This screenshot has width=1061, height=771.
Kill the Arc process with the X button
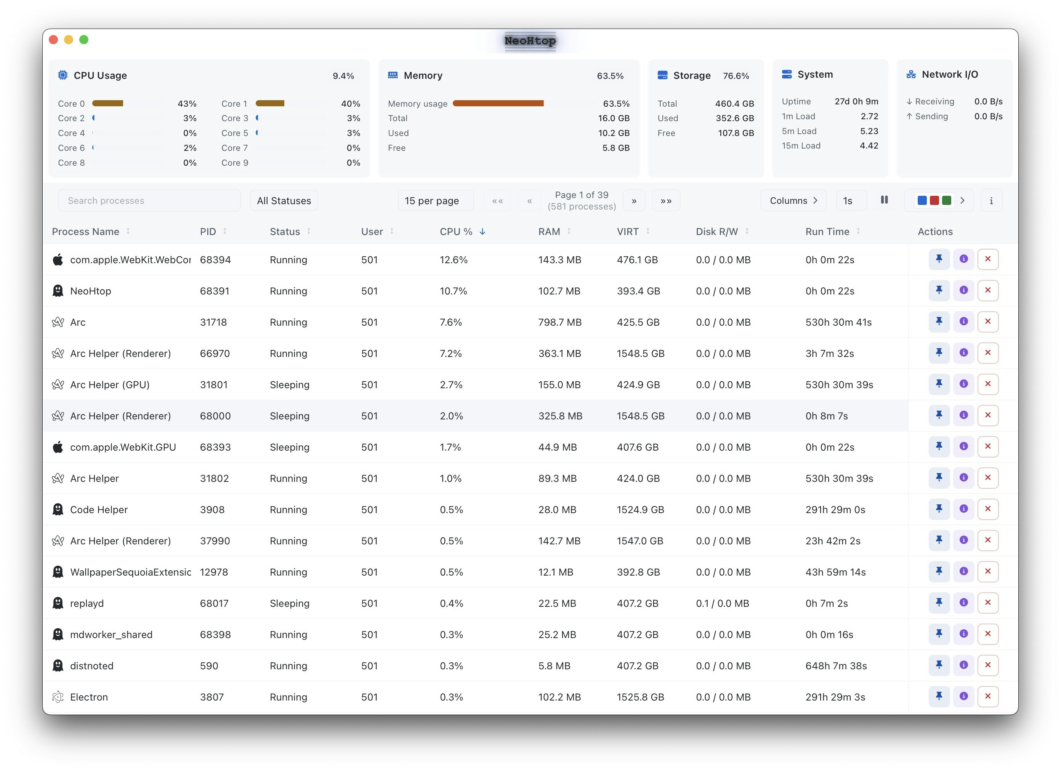tap(987, 322)
